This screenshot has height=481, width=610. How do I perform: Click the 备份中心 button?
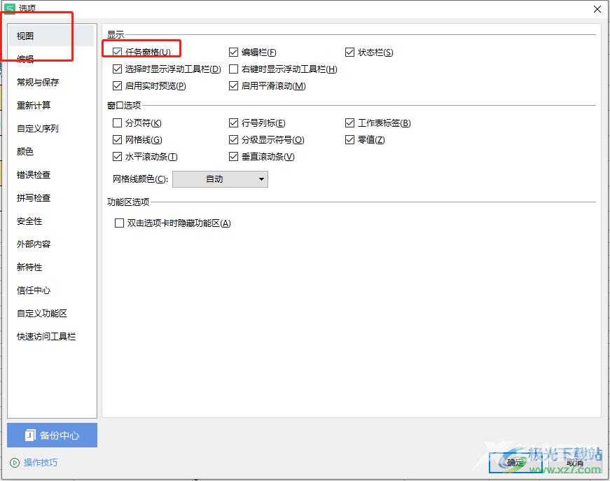point(52,435)
